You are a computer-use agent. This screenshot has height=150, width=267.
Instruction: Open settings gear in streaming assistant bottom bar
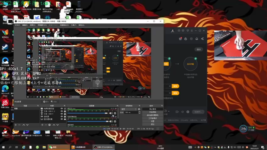[x=188, y=112]
